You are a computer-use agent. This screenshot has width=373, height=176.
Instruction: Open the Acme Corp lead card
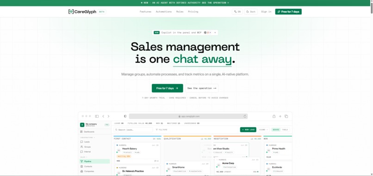coord(237,165)
